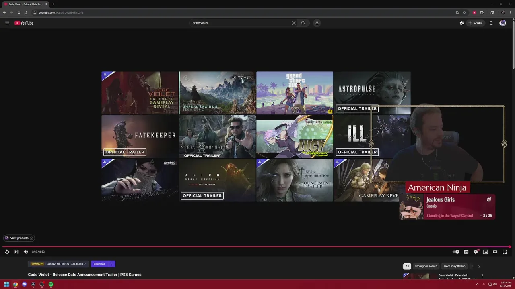Show more filter chips with arrow
Screen dimensions: 515x289
tap(479, 267)
